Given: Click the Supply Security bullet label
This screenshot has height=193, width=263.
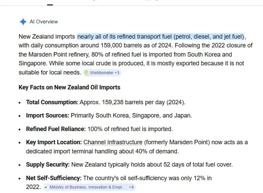Looking at the screenshot, I should click(x=48, y=164).
